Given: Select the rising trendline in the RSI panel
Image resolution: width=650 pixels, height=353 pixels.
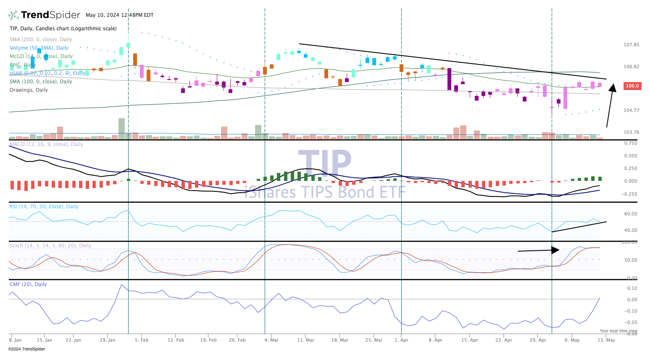Looking at the screenshot, I should [579, 227].
